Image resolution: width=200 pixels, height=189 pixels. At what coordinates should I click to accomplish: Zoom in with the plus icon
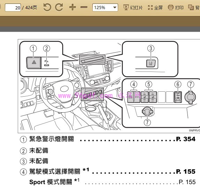tap(72, 7)
